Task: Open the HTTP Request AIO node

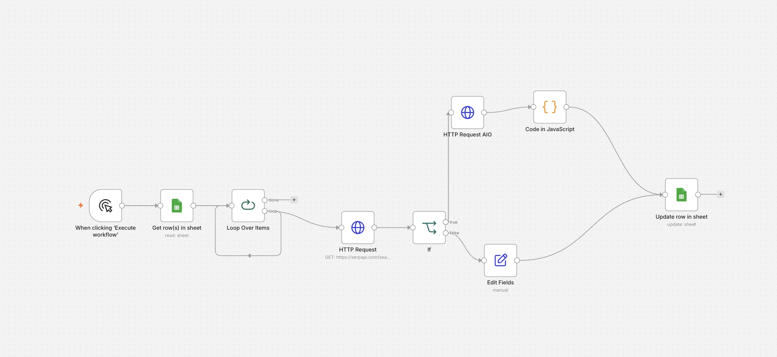Action: 468,112
